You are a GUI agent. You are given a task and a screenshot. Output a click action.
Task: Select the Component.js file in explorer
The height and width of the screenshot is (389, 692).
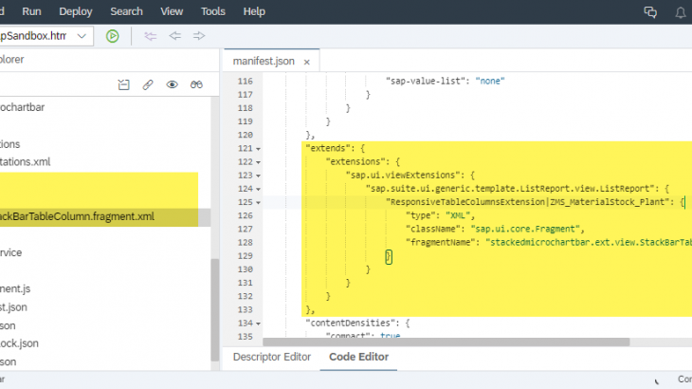pyautogui.click(x=15, y=288)
